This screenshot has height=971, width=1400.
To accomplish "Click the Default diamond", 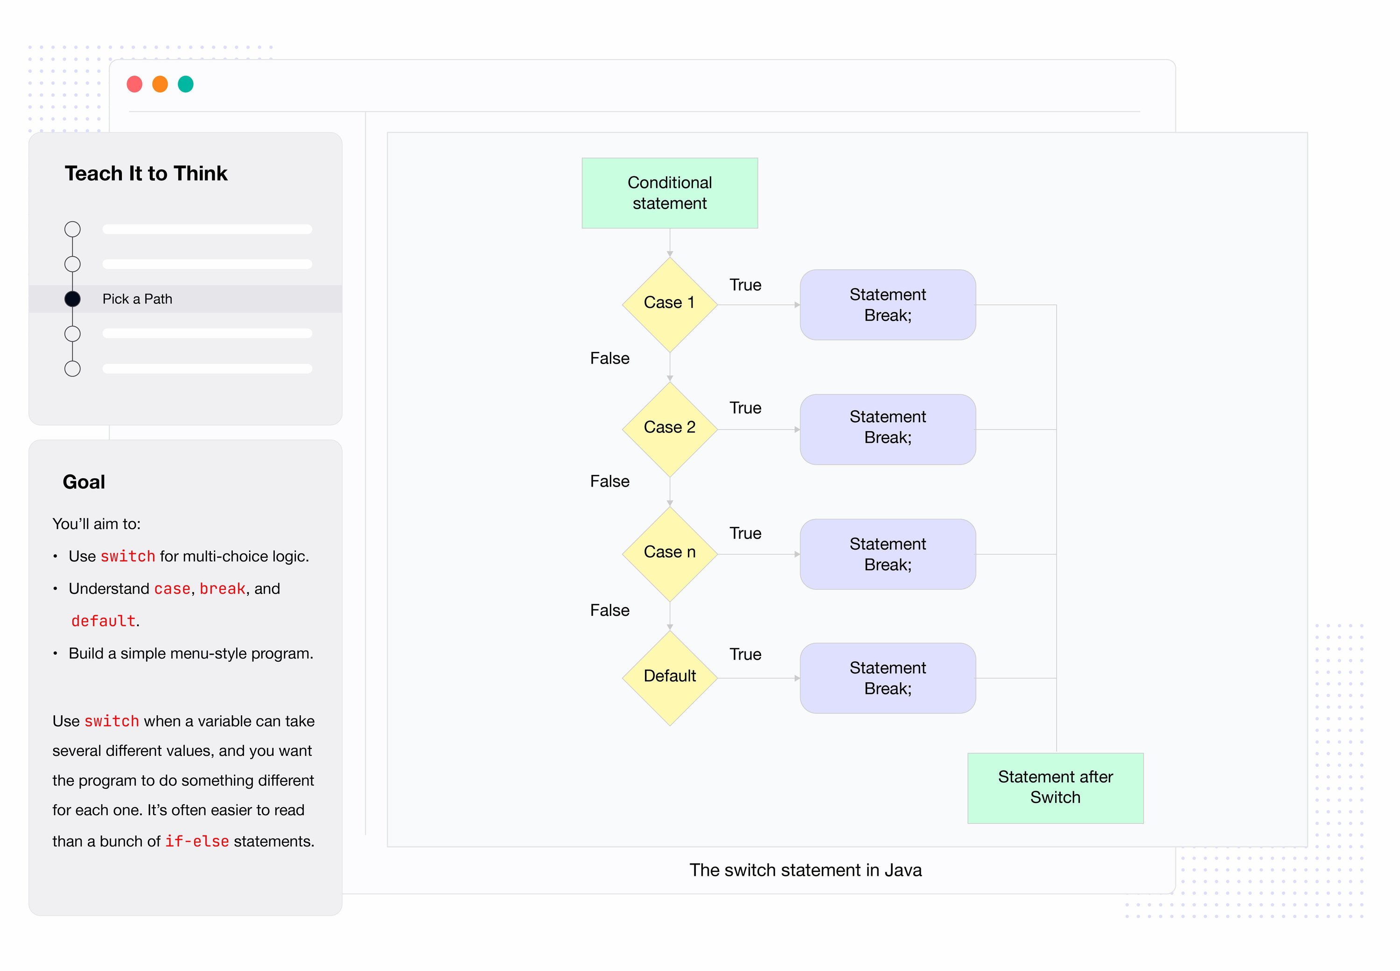I will coord(669,678).
